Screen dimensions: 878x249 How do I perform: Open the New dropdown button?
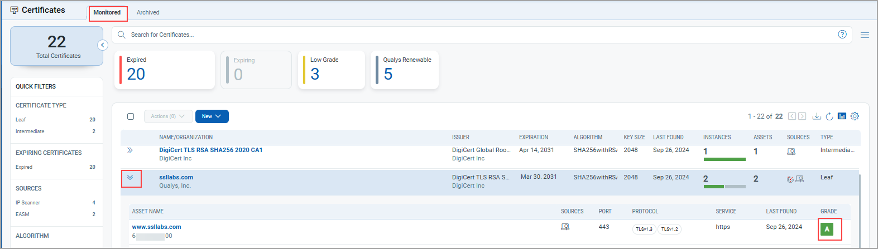pyautogui.click(x=212, y=116)
